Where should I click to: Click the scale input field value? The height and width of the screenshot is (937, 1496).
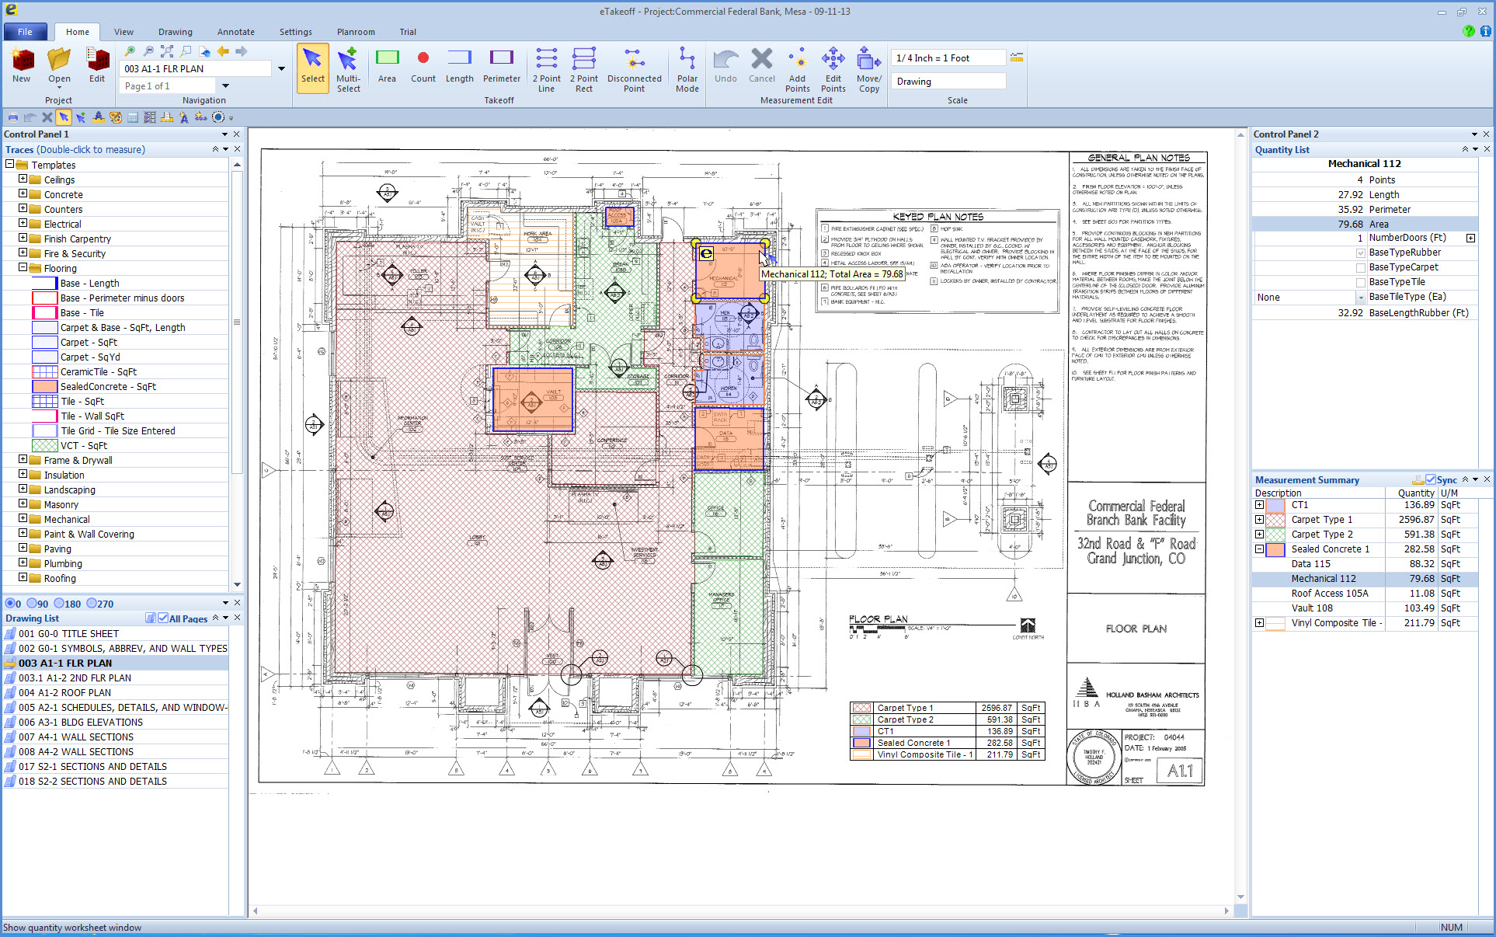946,59
